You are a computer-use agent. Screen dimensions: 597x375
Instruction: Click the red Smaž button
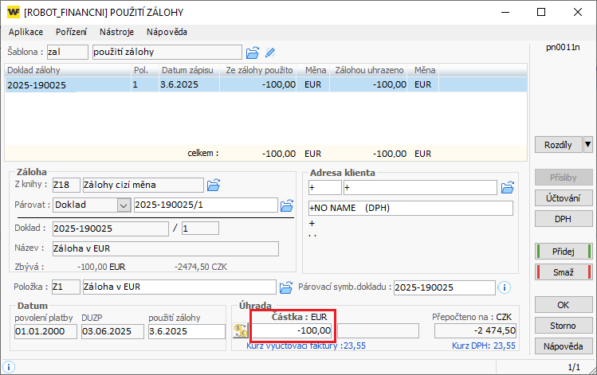564,271
